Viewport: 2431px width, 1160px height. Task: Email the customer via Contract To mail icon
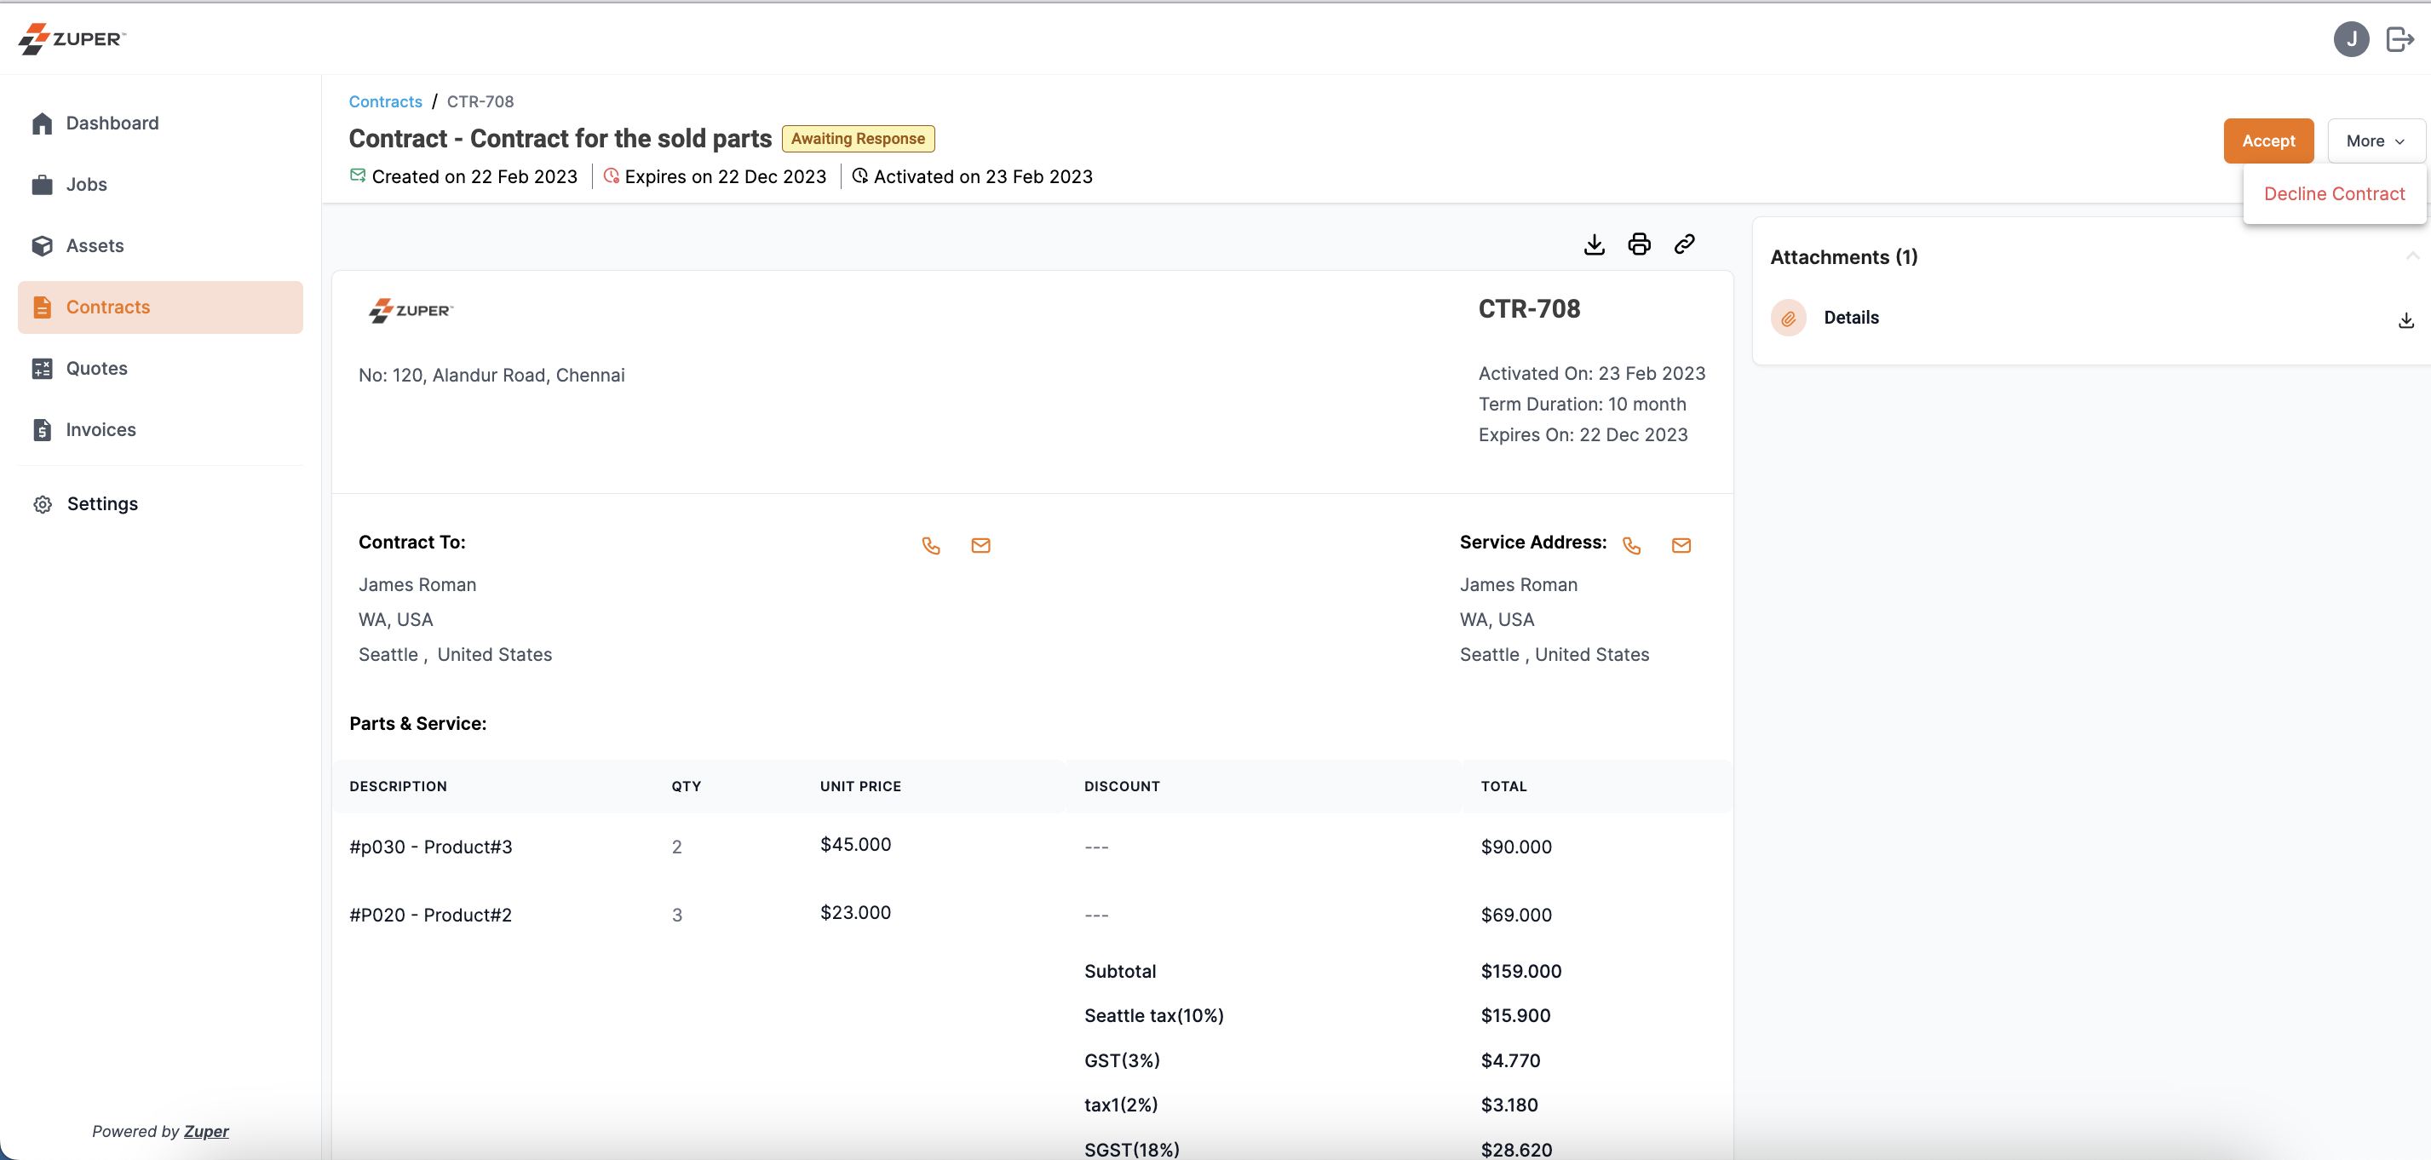pos(980,546)
